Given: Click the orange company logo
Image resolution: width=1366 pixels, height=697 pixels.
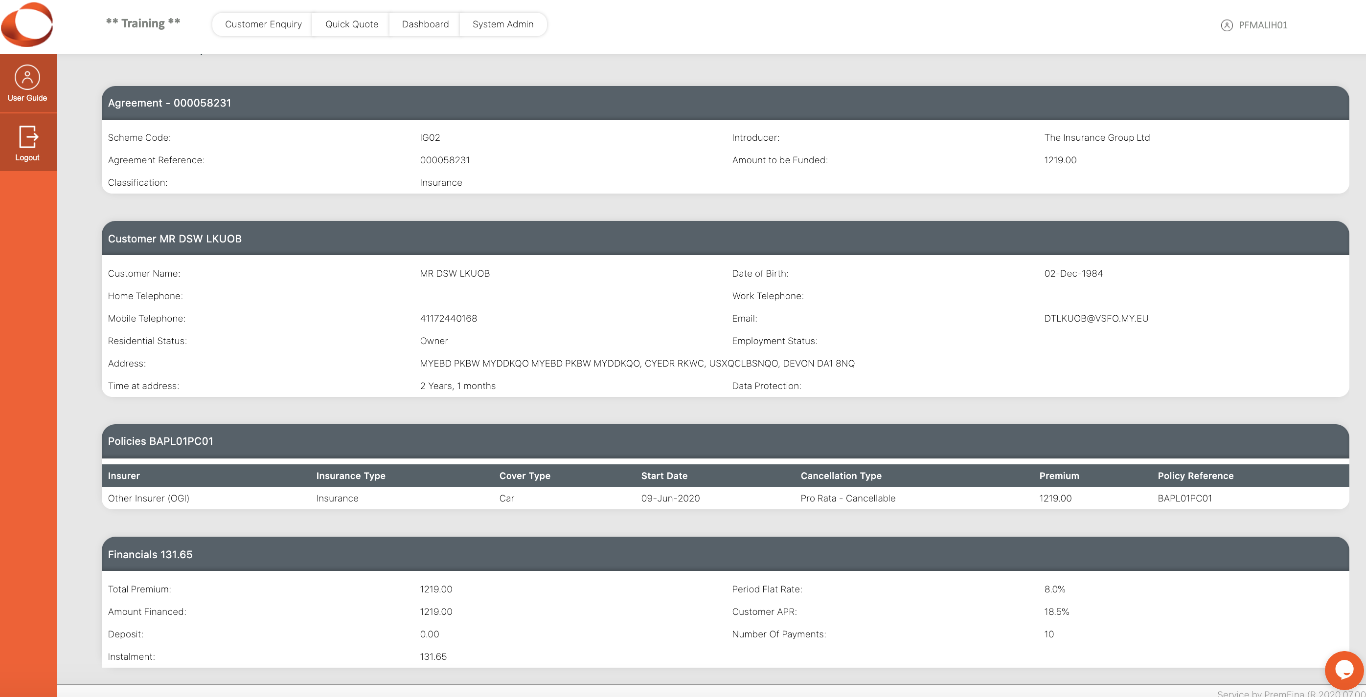Looking at the screenshot, I should [27, 24].
